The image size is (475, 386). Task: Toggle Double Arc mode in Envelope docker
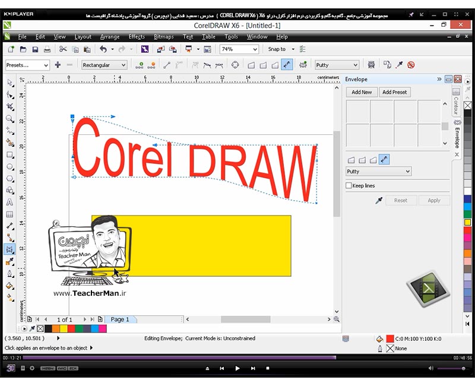pyautogui.click(x=373, y=160)
